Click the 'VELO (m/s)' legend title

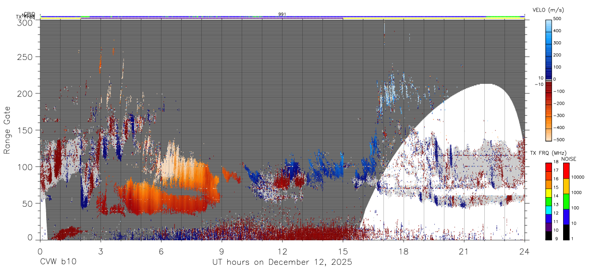click(x=549, y=10)
